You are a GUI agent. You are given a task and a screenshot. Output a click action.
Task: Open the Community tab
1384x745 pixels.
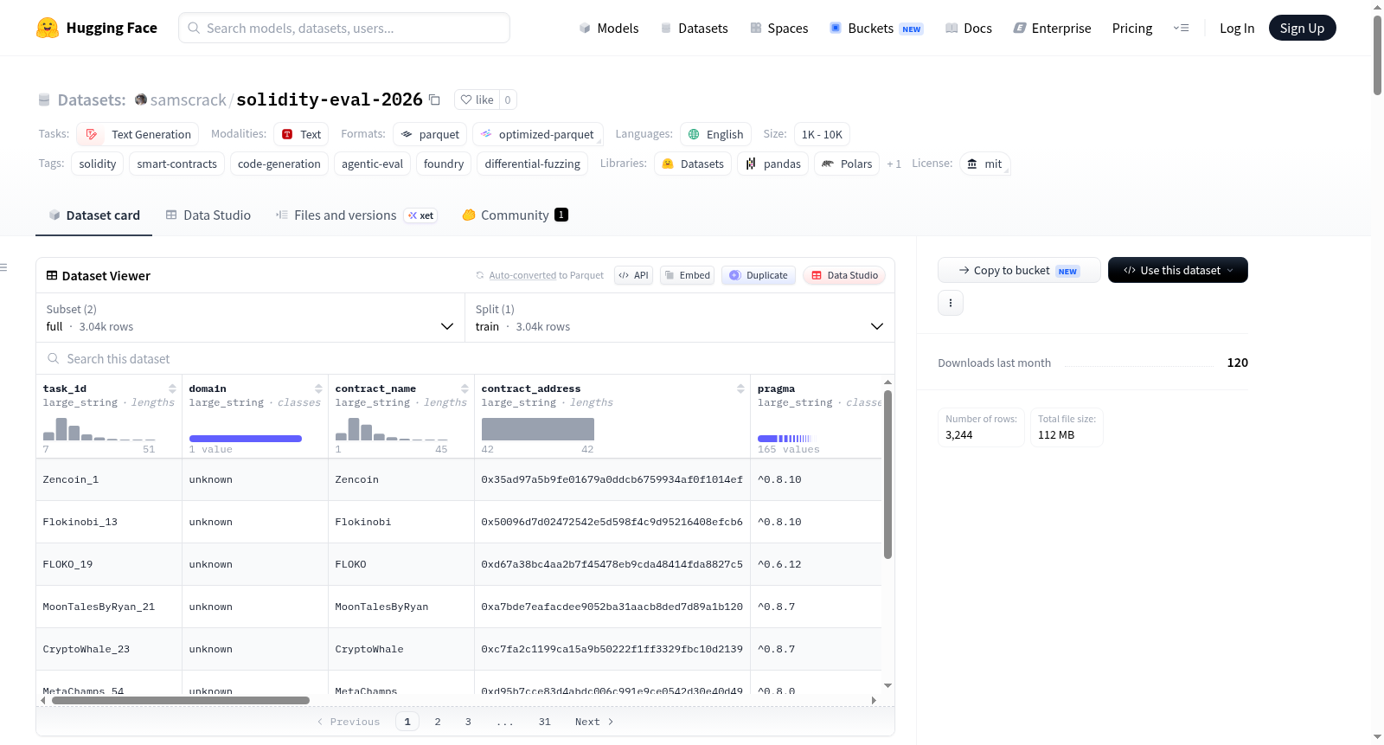point(515,215)
